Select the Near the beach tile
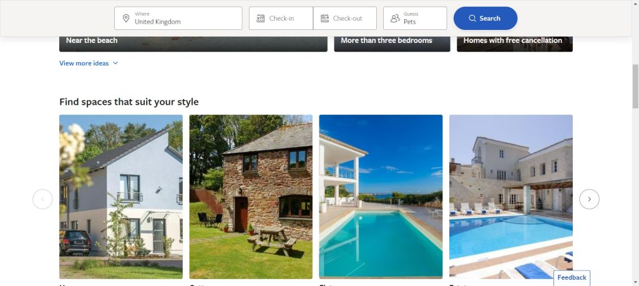The height and width of the screenshot is (286, 639). 193,44
